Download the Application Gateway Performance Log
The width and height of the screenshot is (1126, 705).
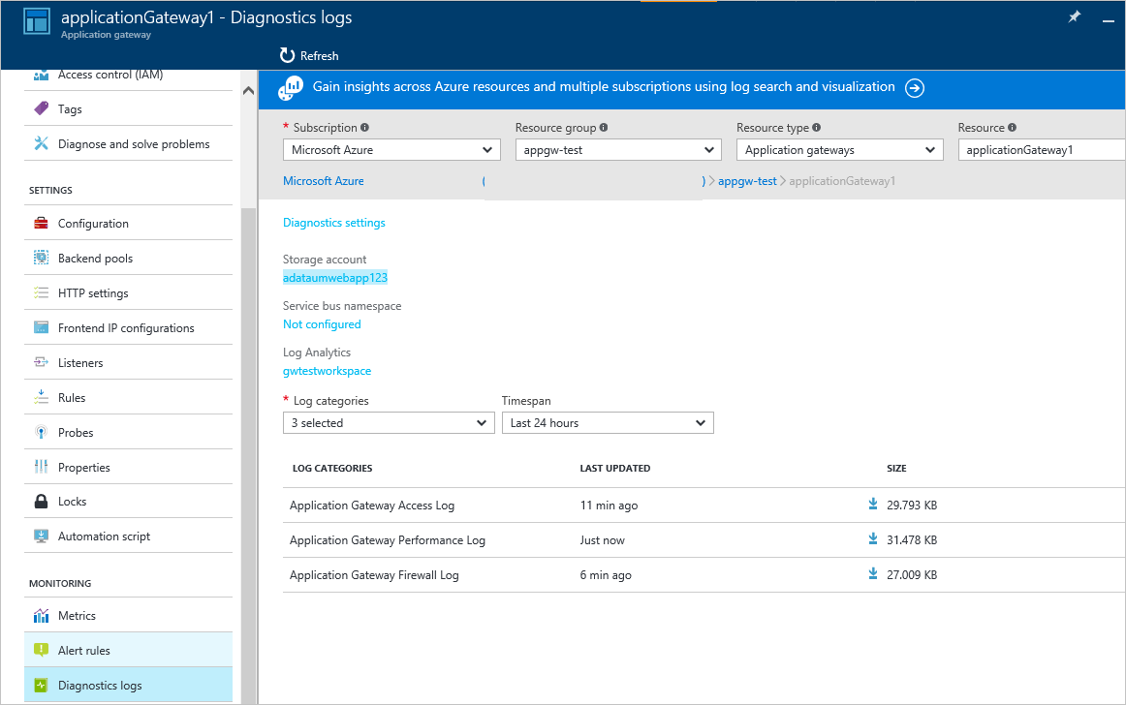[x=873, y=539]
